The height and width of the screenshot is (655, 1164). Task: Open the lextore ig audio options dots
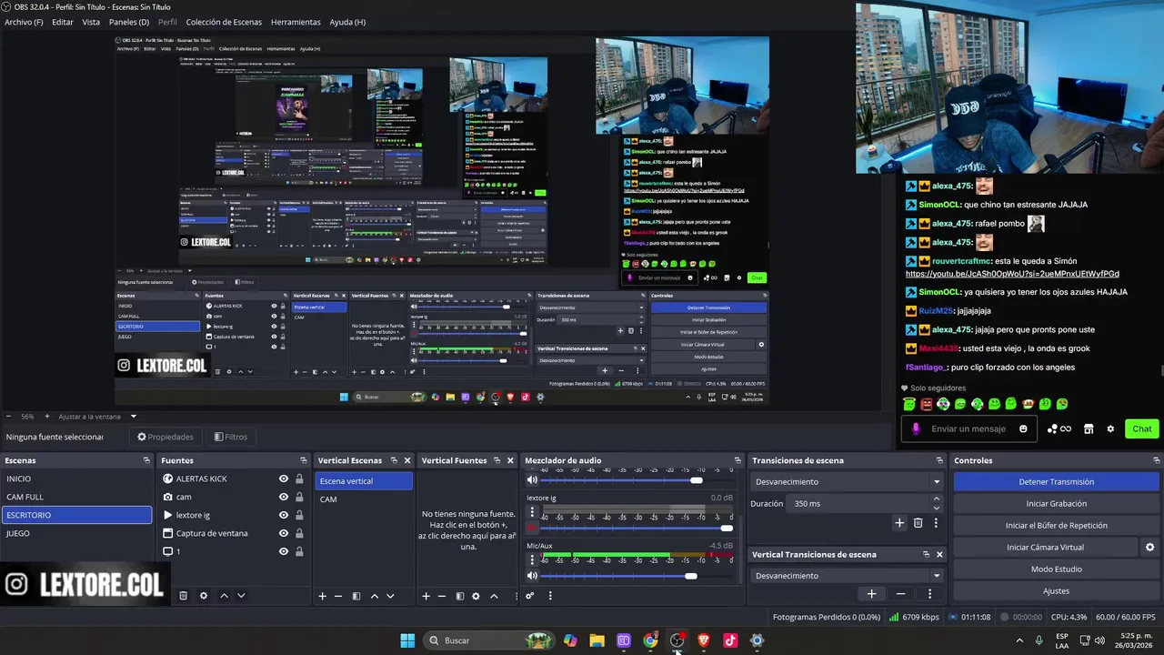coord(533,512)
